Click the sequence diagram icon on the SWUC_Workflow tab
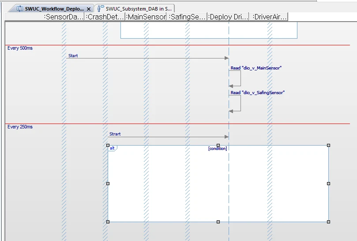This screenshot has width=357, height=241. [20, 9]
